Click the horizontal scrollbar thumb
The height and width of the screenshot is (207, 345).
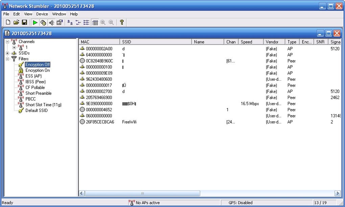(142, 193)
